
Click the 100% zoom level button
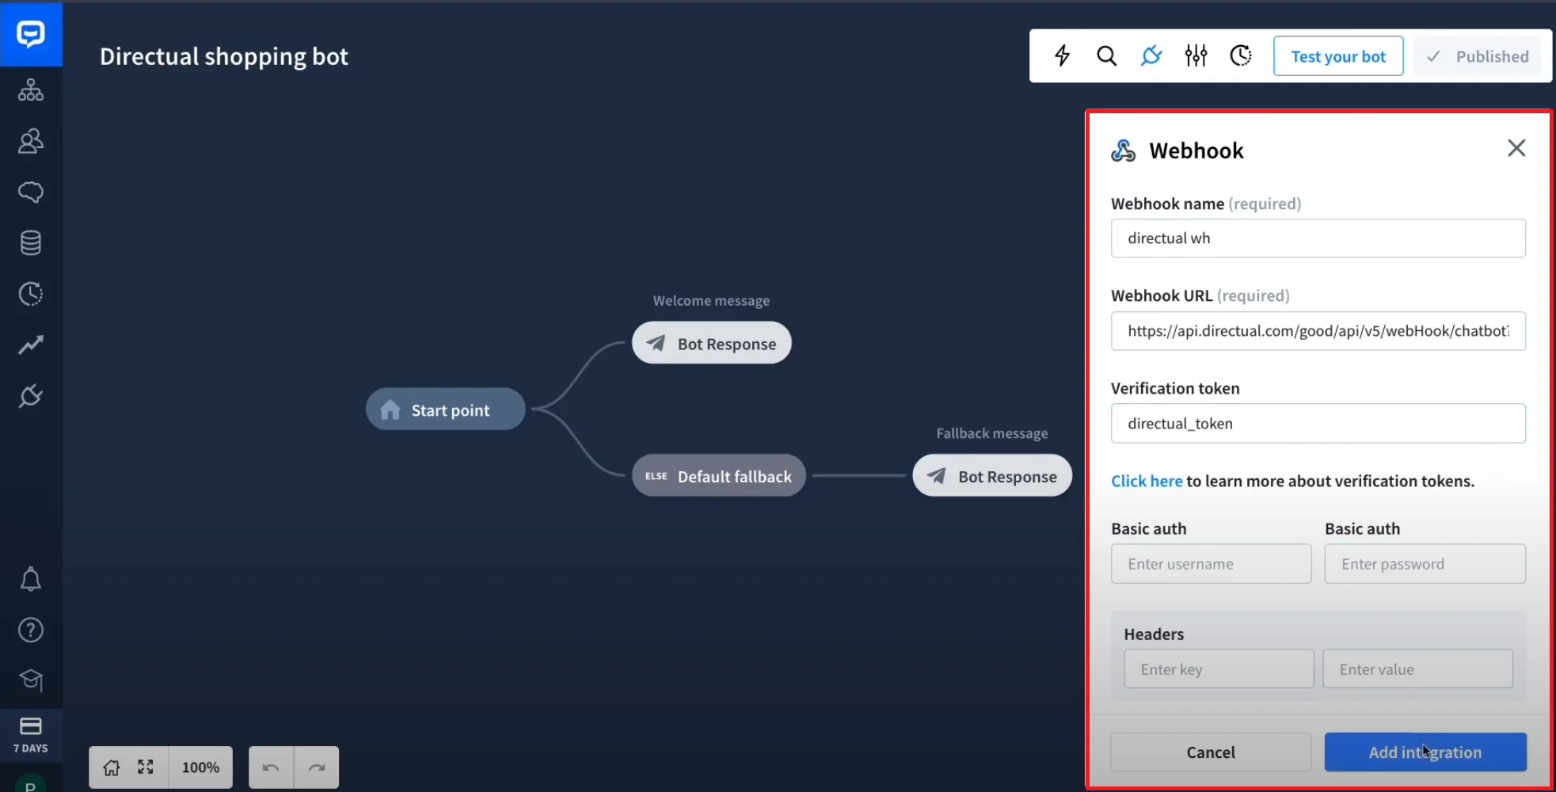[x=200, y=767]
